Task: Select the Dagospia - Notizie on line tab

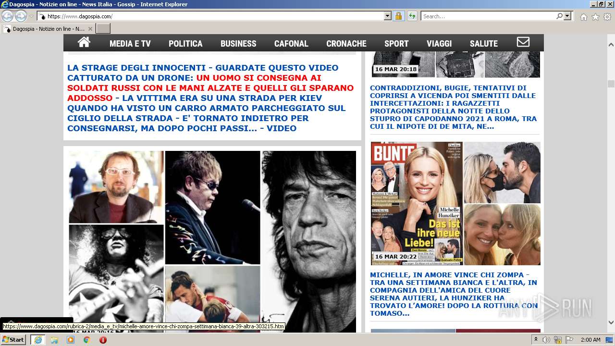Action: 48,29
